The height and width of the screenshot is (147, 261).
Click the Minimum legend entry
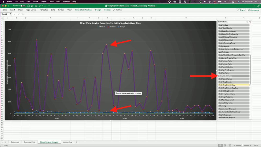pyautogui.click(x=101, y=27)
